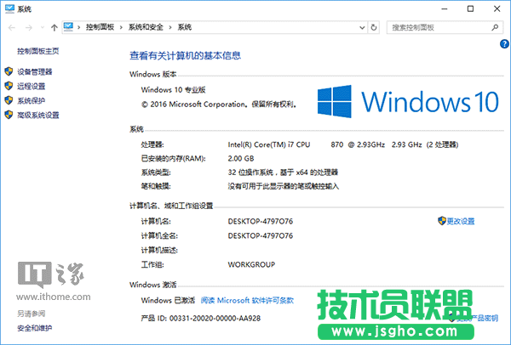The height and width of the screenshot is (345, 511).
Task: Click the workgroup value WORKGROUP
Action: tap(251, 264)
